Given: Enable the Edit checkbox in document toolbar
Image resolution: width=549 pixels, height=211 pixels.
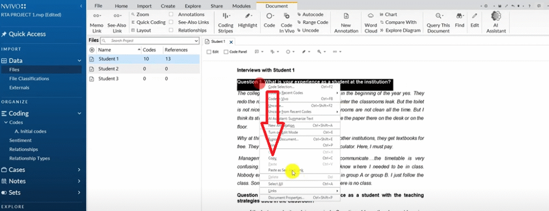Looking at the screenshot, I should point(209,52).
